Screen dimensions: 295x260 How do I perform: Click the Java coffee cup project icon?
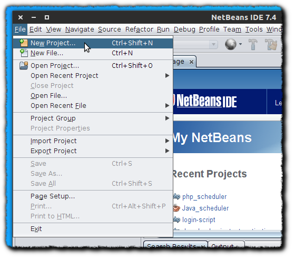[176, 208]
